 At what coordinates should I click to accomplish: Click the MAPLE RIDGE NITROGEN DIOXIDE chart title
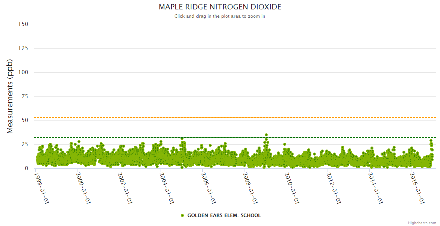click(x=220, y=7)
